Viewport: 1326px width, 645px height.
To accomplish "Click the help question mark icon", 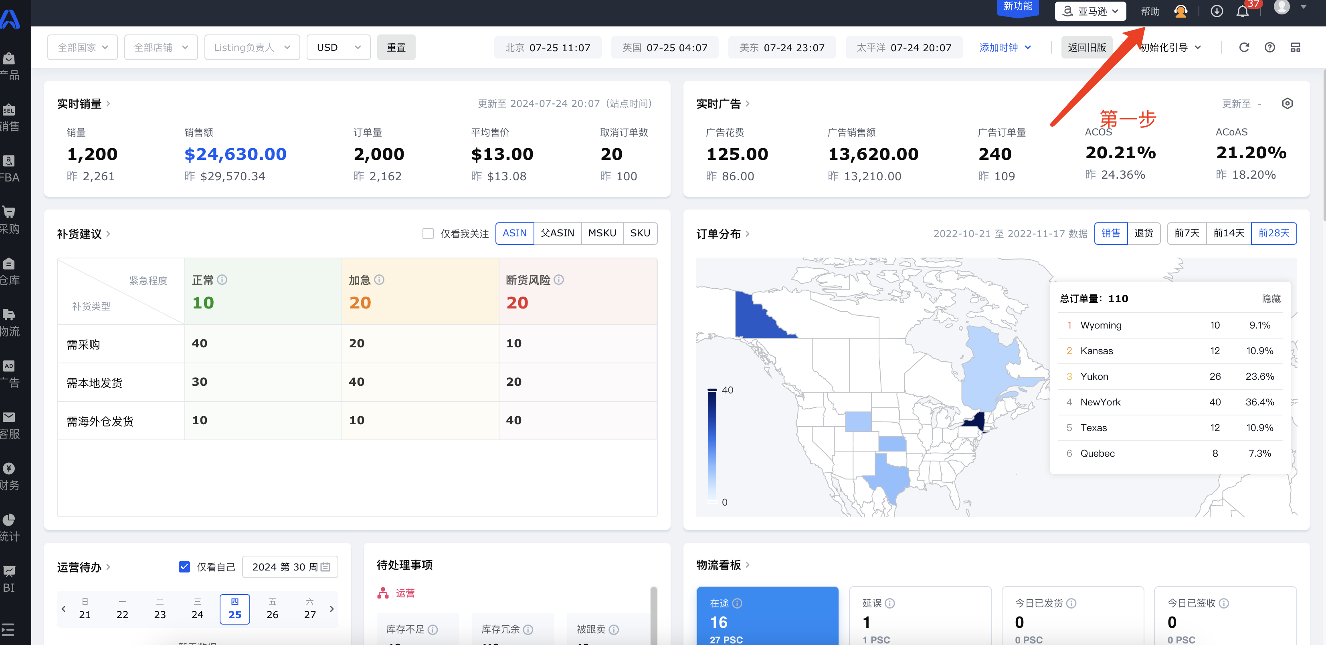I will pyautogui.click(x=1269, y=47).
